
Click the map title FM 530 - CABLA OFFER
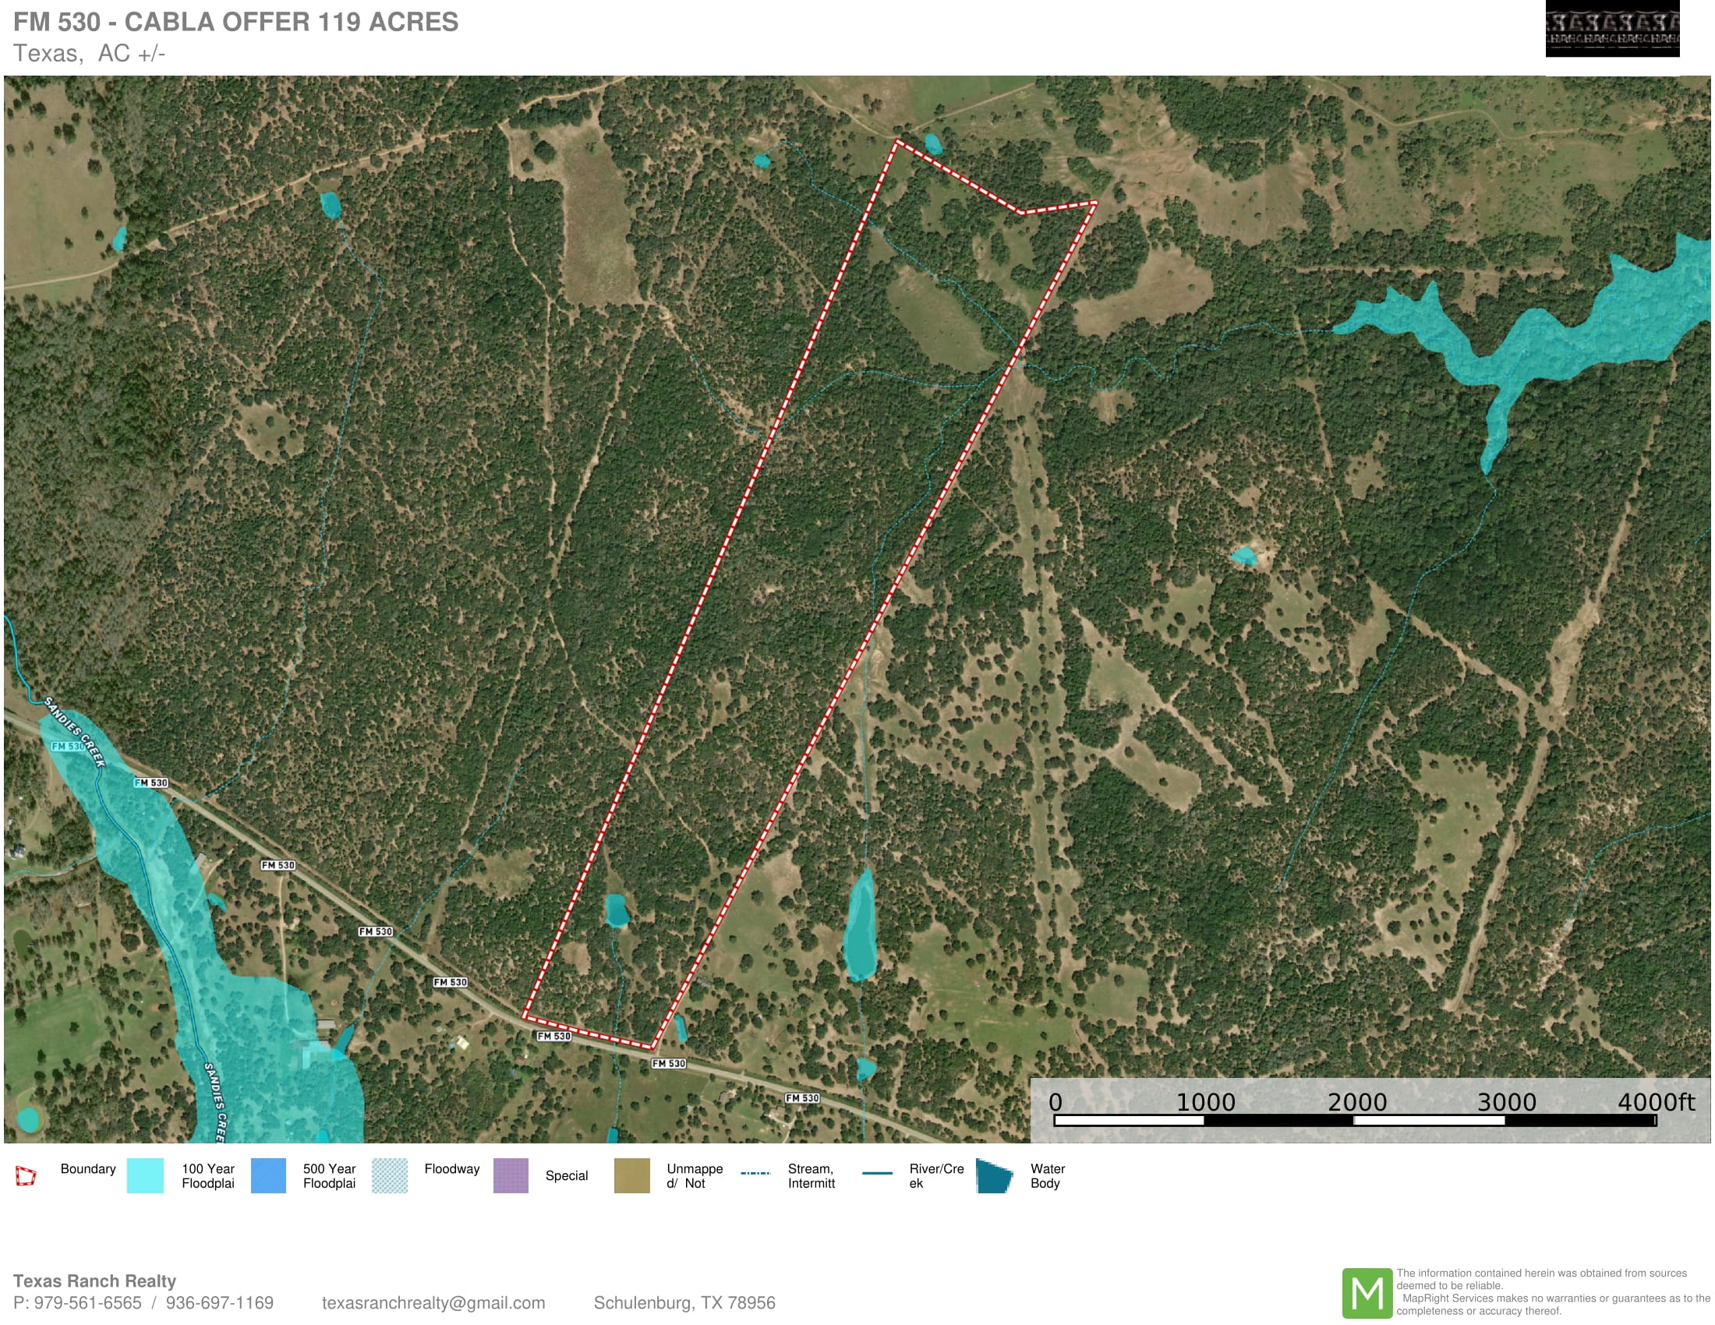pyautogui.click(x=235, y=22)
